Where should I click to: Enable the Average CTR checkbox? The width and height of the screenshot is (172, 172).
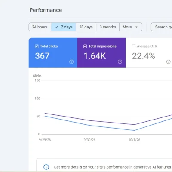[134, 46]
